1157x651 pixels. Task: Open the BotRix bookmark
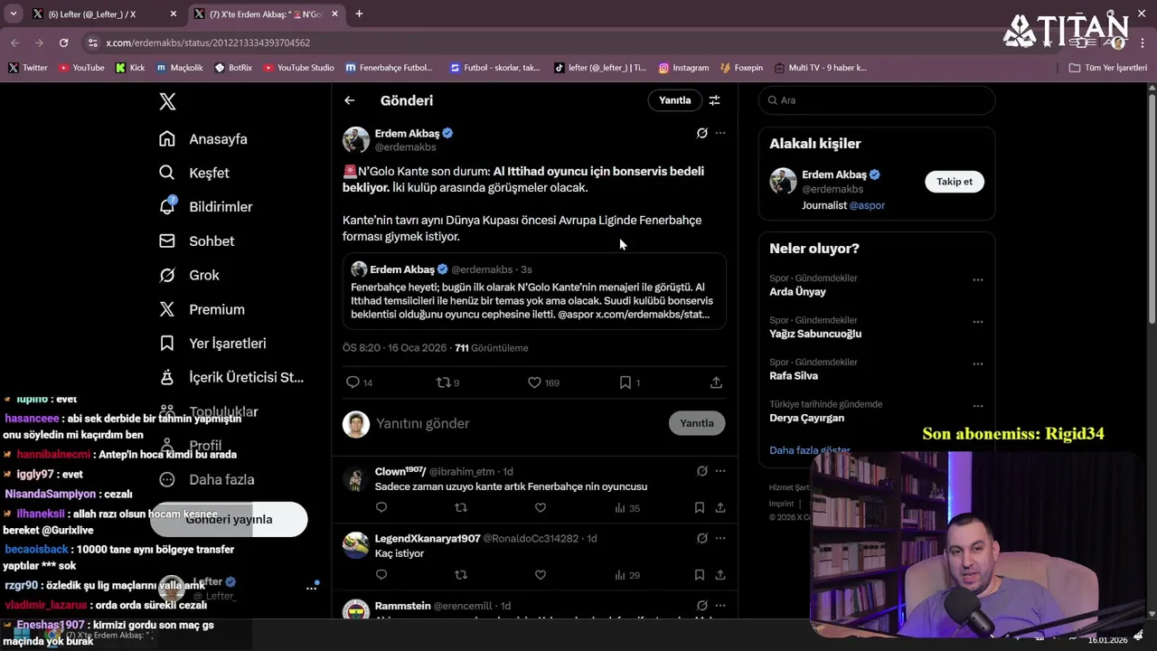click(x=233, y=68)
